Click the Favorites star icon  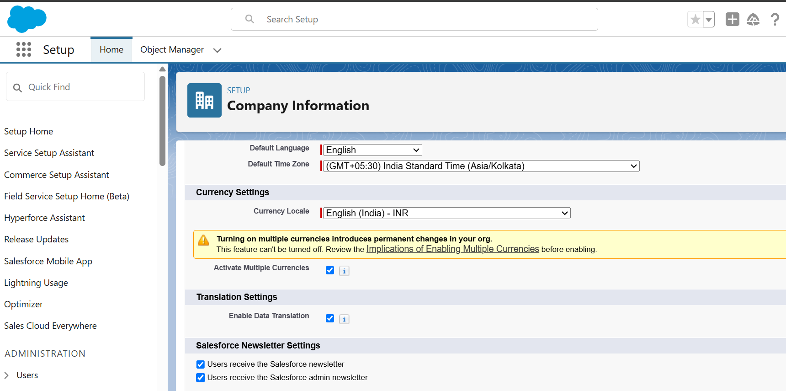[x=695, y=20]
